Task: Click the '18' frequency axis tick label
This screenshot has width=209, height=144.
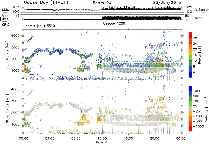Action: pos(17,16)
